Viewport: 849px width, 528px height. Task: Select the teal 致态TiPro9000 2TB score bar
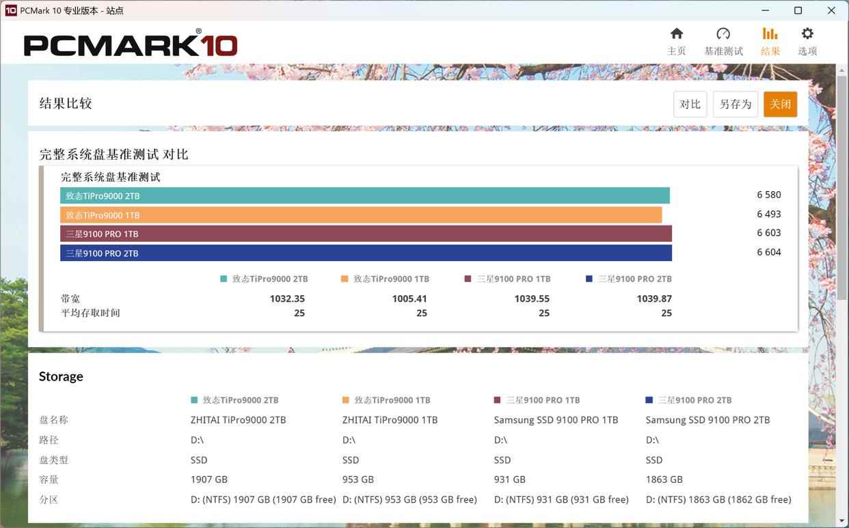[x=365, y=195]
